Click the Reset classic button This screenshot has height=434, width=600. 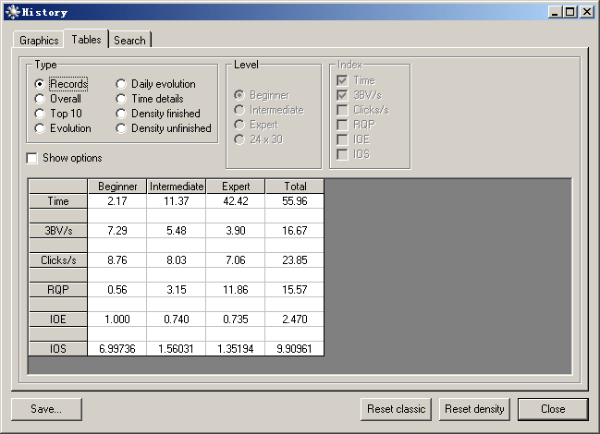coord(396,409)
